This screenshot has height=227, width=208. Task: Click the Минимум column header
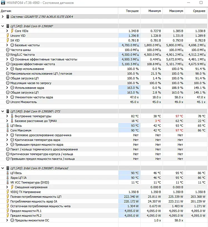coord(152,11)
